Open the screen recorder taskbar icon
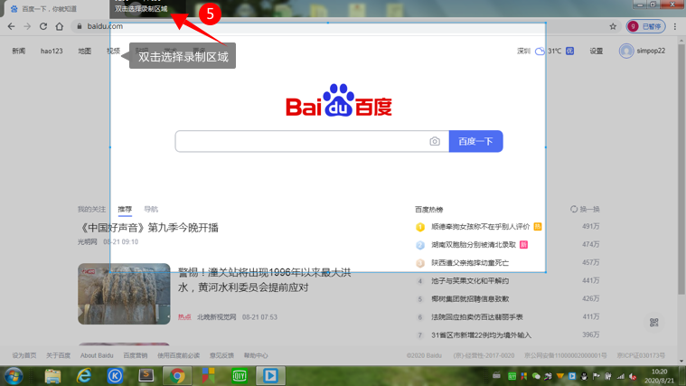The height and width of the screenshot is (386, 686). pyautogui.click(x=270, y=376)
